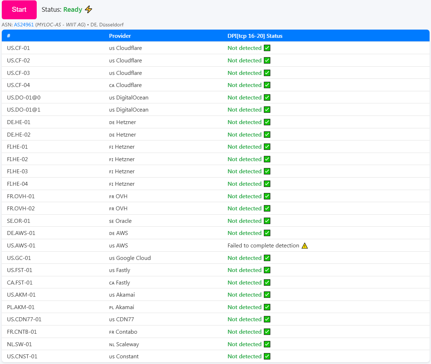Viewport: 431px width, 364px height.
Task: Click green check icon for US.CF-02
Action: click(267, 60)
